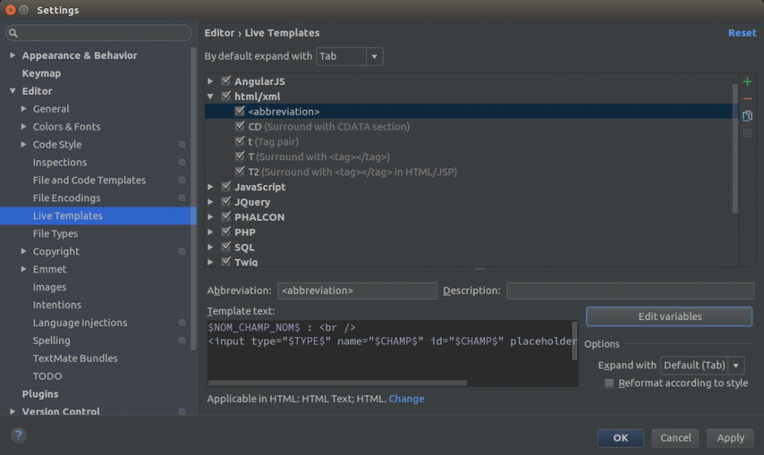Open help with the question mark icon
Image resolution: width=764 pixels, height=455 pixels.
[x=19, y=436]
